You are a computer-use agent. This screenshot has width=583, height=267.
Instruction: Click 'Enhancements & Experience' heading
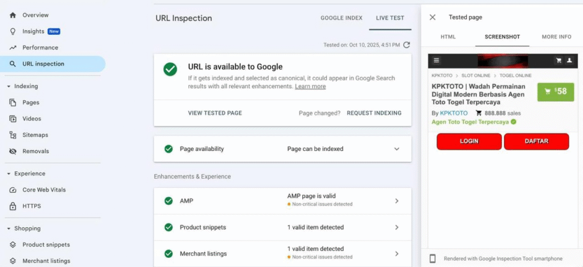click(192, 176)
